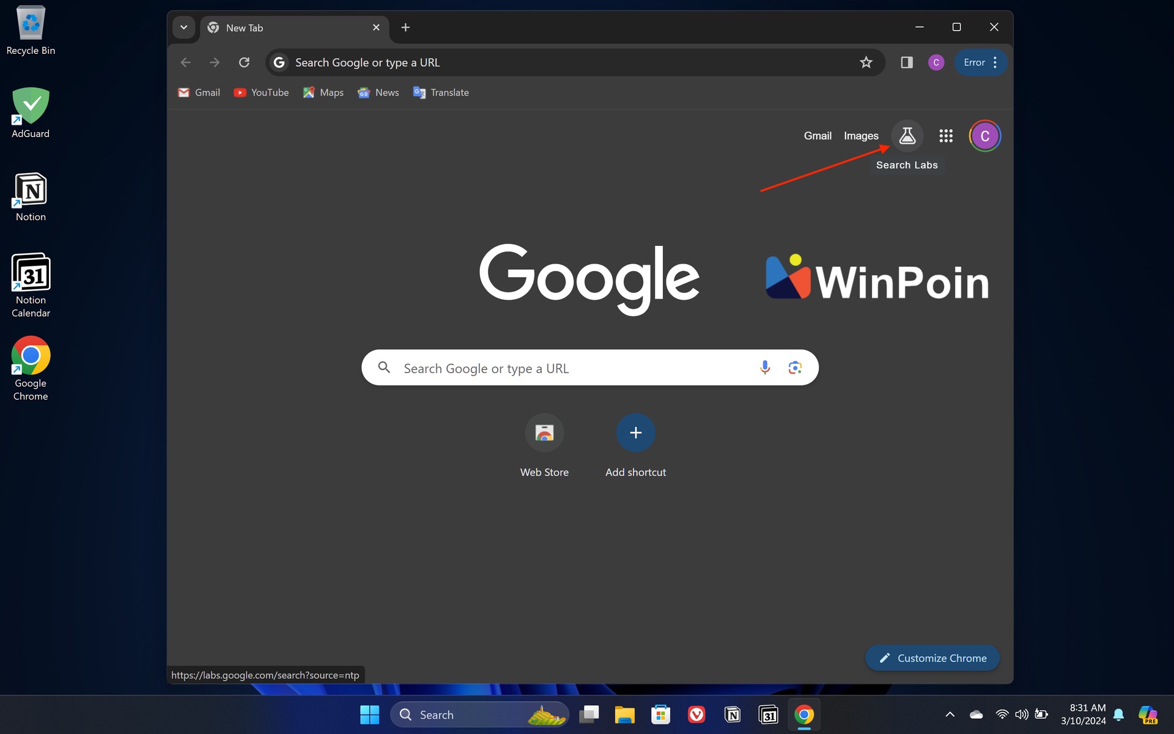Open Copilot preview in taskbar

[1148, 714]
